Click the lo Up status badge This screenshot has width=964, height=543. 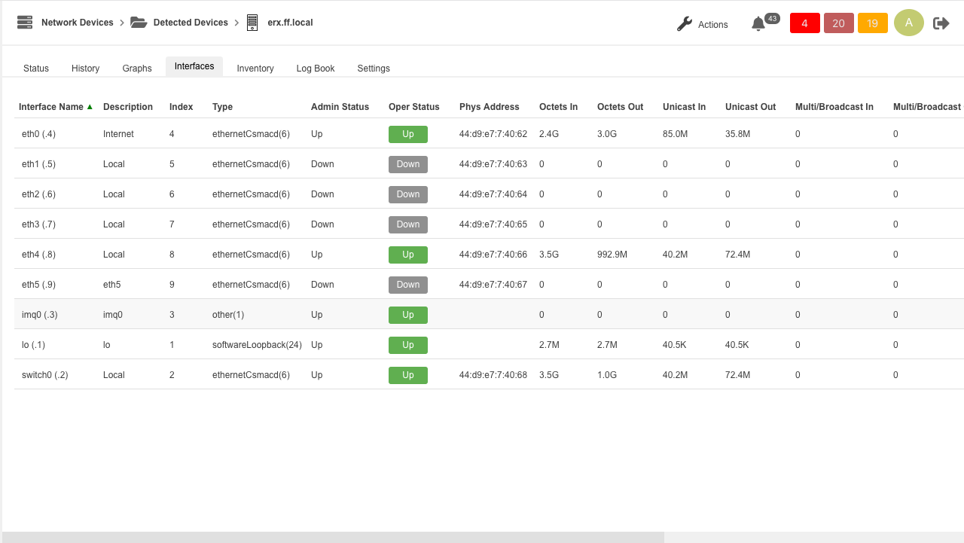tap(408, 345)
